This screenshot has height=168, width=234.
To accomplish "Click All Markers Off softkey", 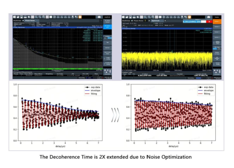I will [x=217, y=58].
